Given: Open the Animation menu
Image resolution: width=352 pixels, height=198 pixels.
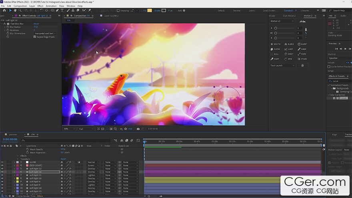Looking at the screenshot, I should point(51,6).
